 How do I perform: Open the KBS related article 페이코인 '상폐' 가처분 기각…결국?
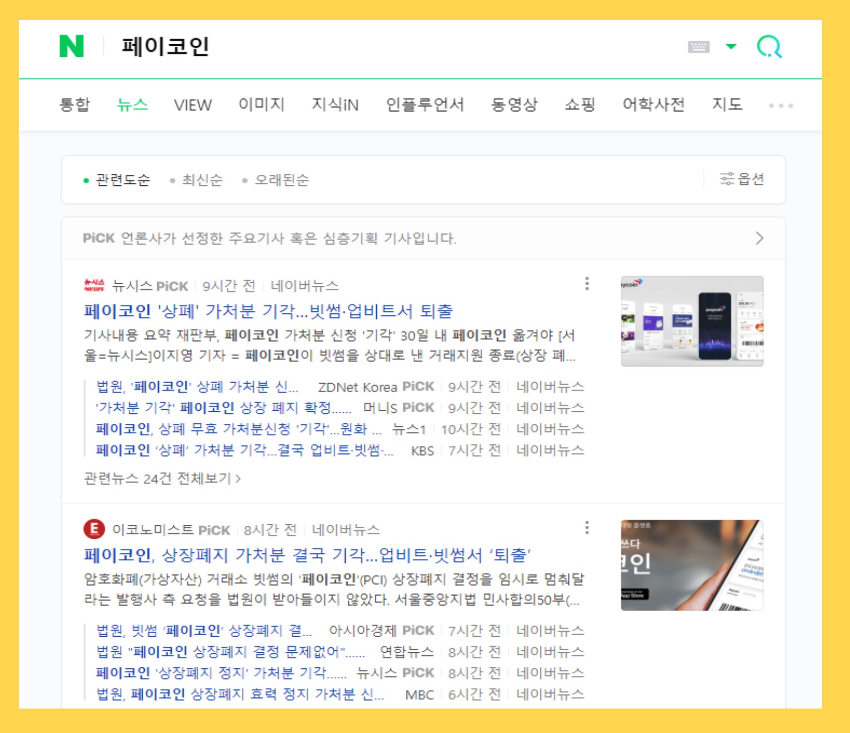244,450
